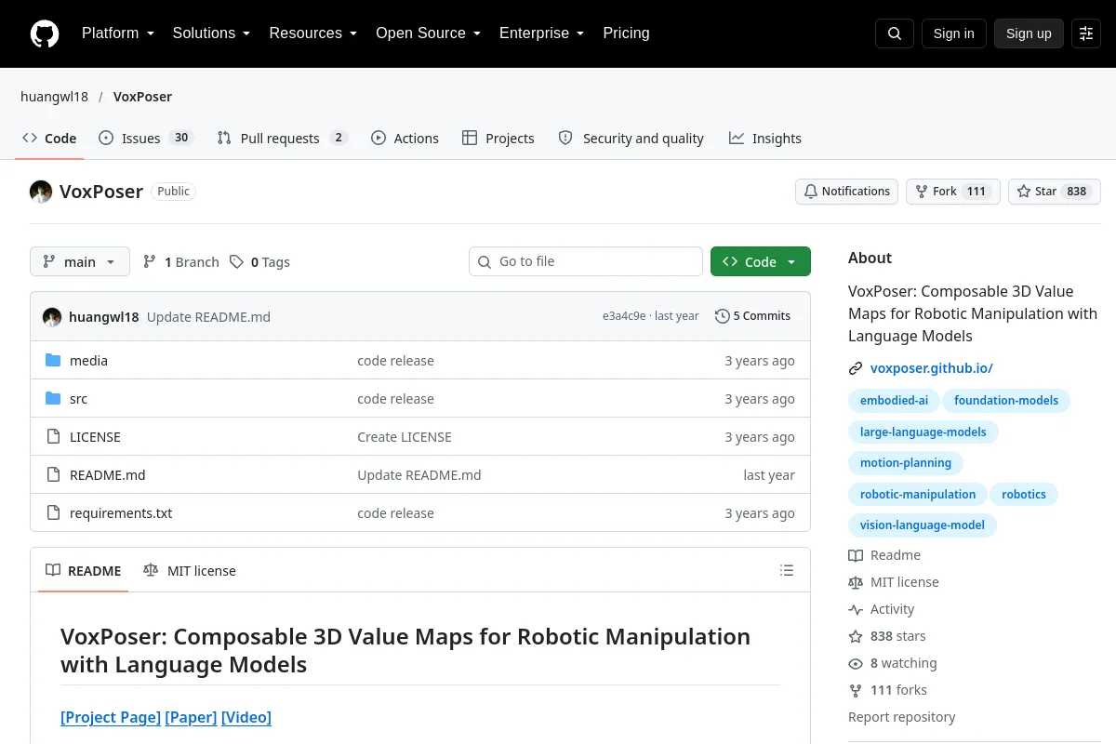
Task: Click the src folder icon
Action: (x=53, y=399)
